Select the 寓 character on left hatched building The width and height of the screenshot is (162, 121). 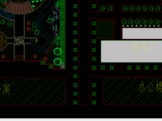click(x=7, y=89)
